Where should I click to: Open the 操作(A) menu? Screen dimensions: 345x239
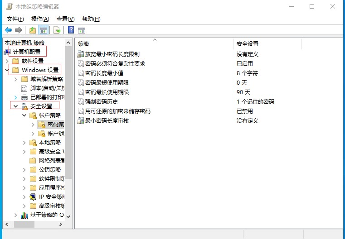(x=40, y=19)
